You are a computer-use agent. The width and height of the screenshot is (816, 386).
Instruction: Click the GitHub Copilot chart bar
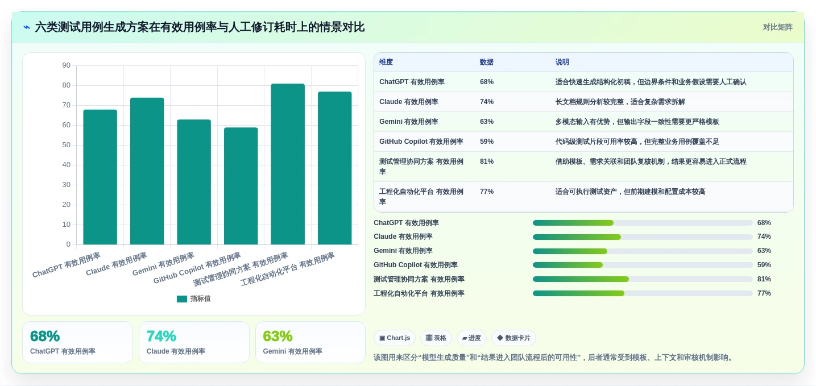(241, 186)
